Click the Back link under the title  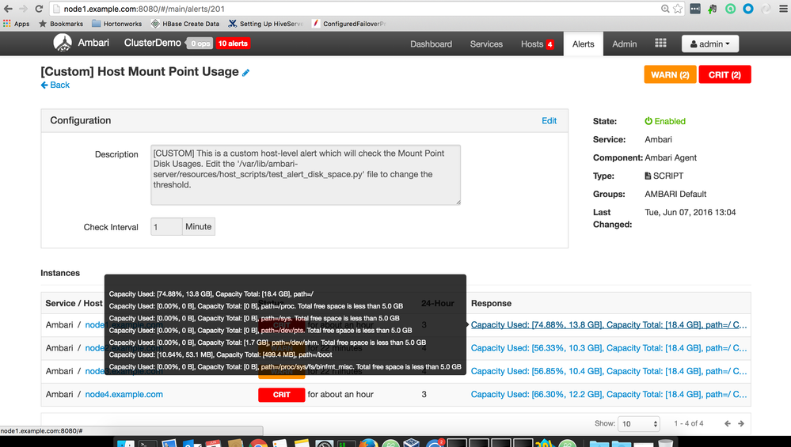(x=55, y=85)
